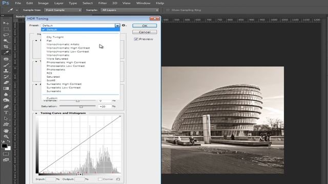
Task: Select the Path Selection tool
Action: [x=6, y=119]
